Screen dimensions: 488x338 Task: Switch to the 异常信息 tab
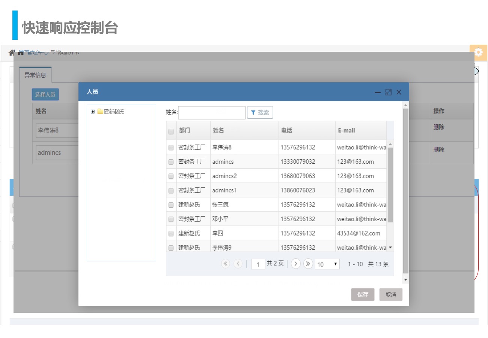point(35,75)
